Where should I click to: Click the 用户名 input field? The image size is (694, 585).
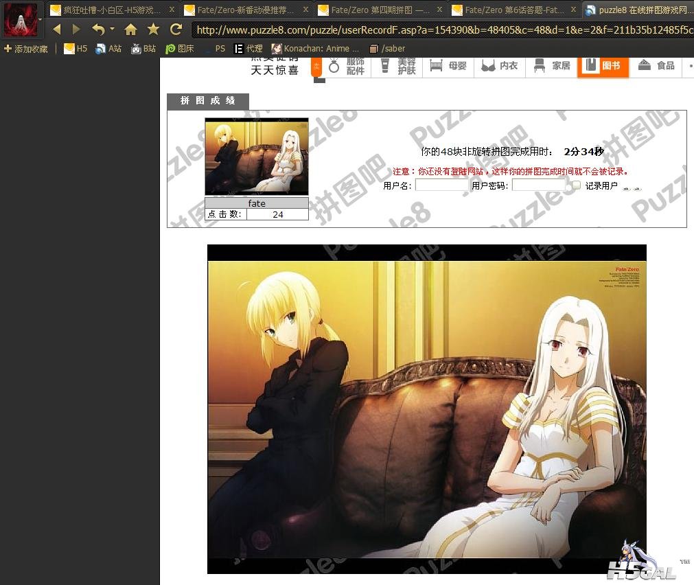pos(441,185)
